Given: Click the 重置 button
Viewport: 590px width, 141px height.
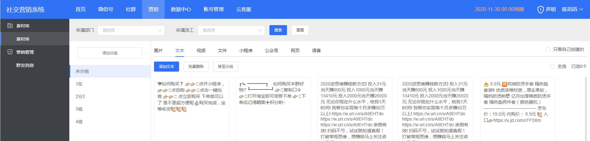Looking at the screenshot, I should pyautogui.click(x=300, y=30).
